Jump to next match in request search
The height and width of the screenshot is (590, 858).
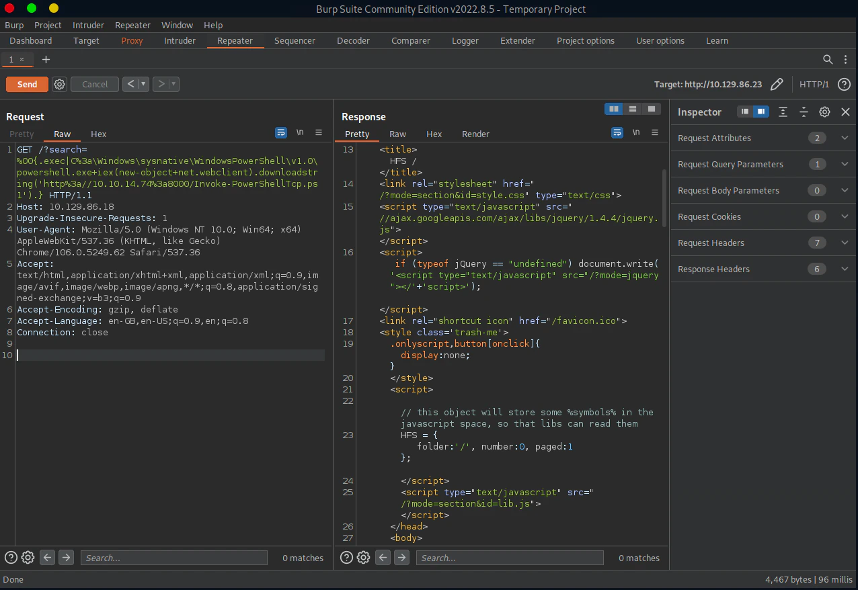(x=66, y=557)
